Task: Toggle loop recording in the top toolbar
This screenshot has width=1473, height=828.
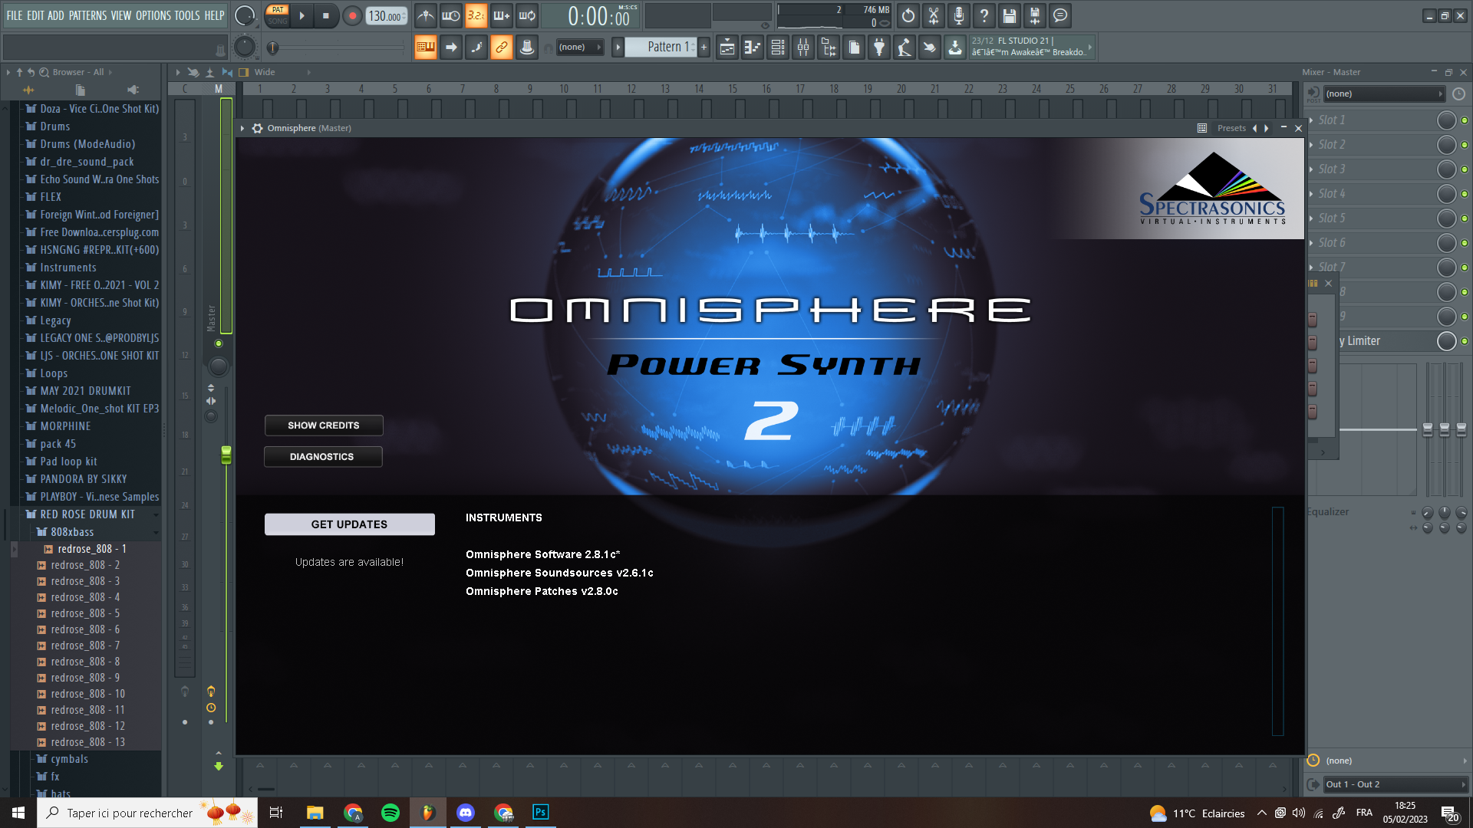Action: (527, 15)
